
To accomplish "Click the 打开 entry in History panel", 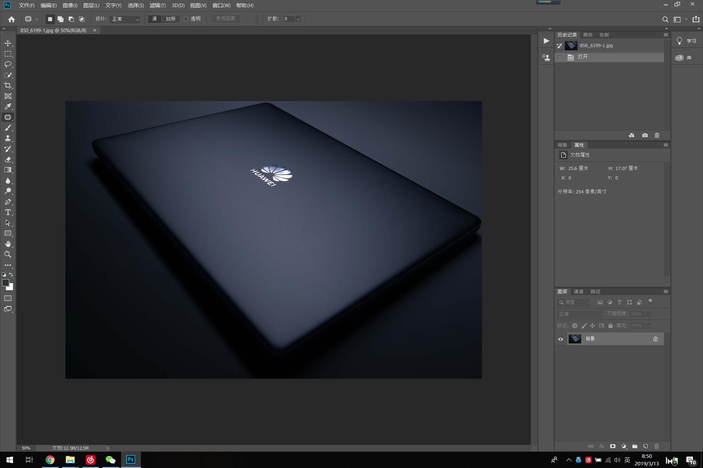I will [583, 57].
